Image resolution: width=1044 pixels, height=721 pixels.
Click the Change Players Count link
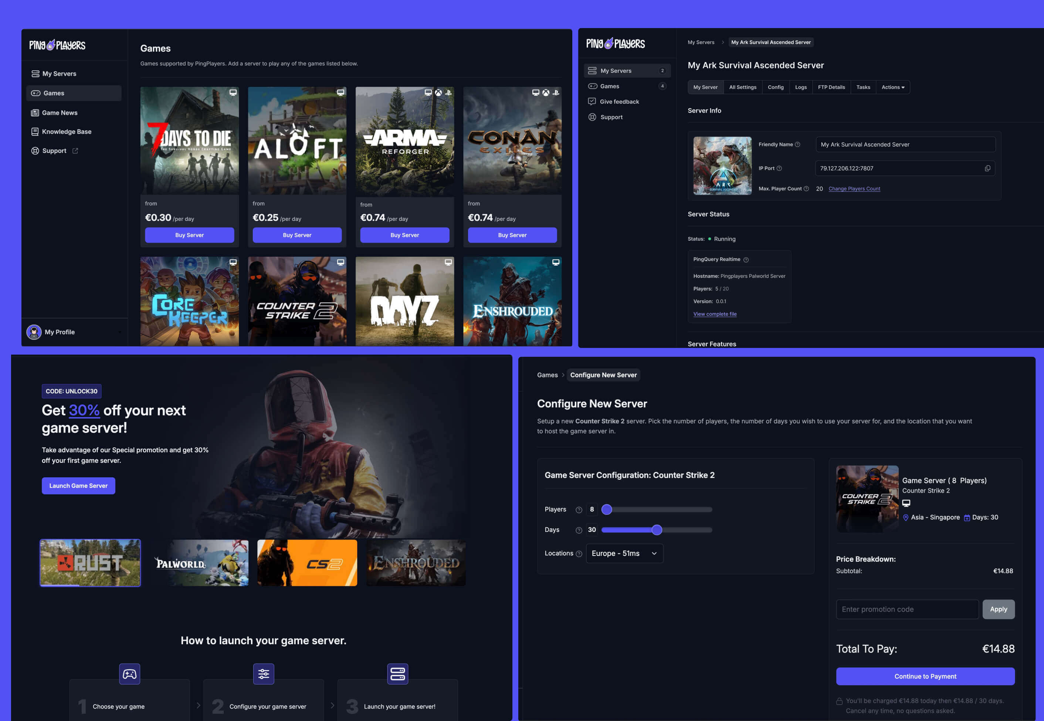pos(854,189)
